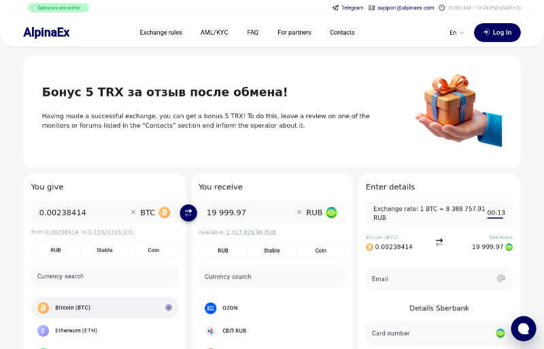Click the support@alpinaex.com email link
Image resolution: width=544 pixels, height=349 pixels.
[x=405, y=8]
